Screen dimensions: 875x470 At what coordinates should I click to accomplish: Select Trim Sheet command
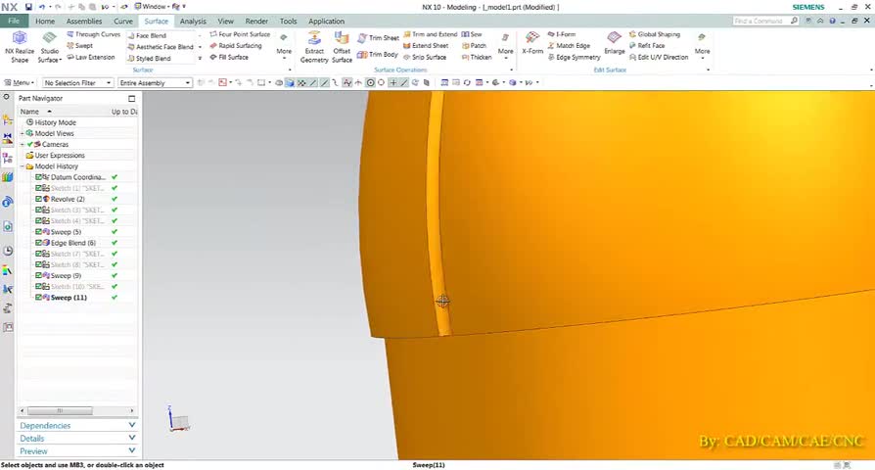pos(378,38)
